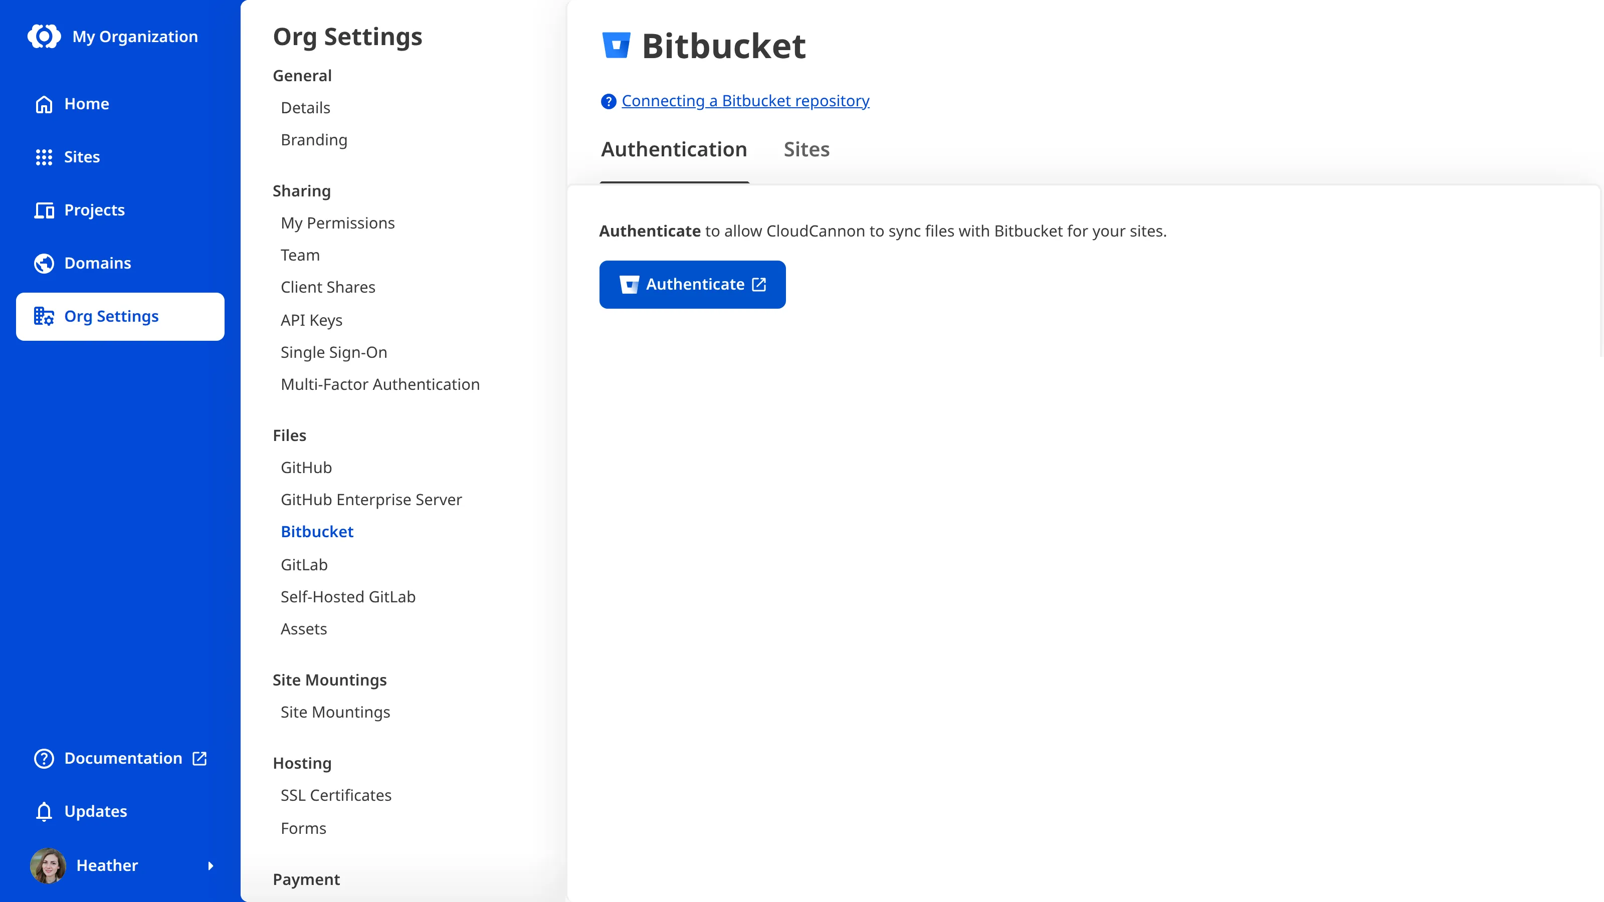Image resolution: width=1604 pixels, height=902 pixels.
Task: Open Branding settings
Action: point(314,140)
